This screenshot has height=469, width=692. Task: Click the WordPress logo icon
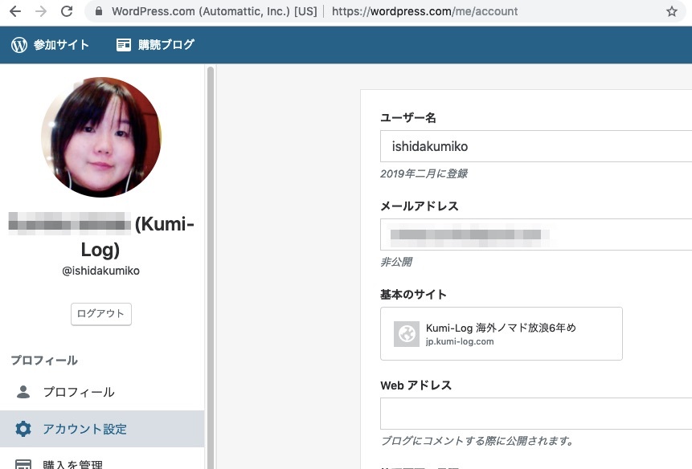(x=19, y=44)
